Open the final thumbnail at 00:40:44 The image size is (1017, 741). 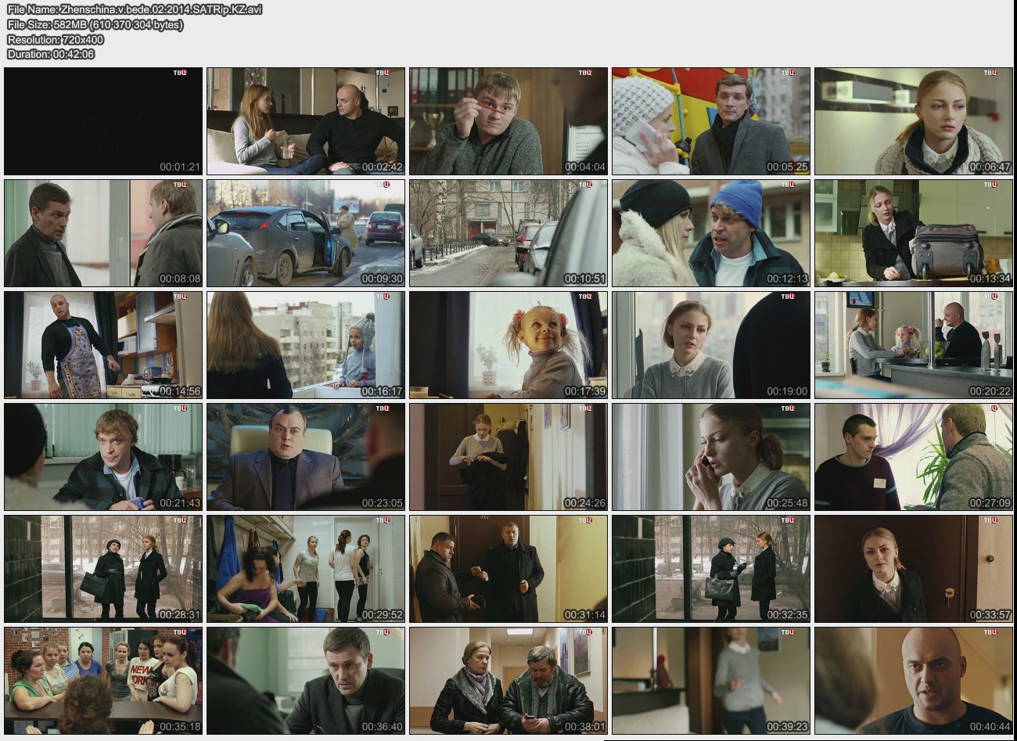coord(914,681)
